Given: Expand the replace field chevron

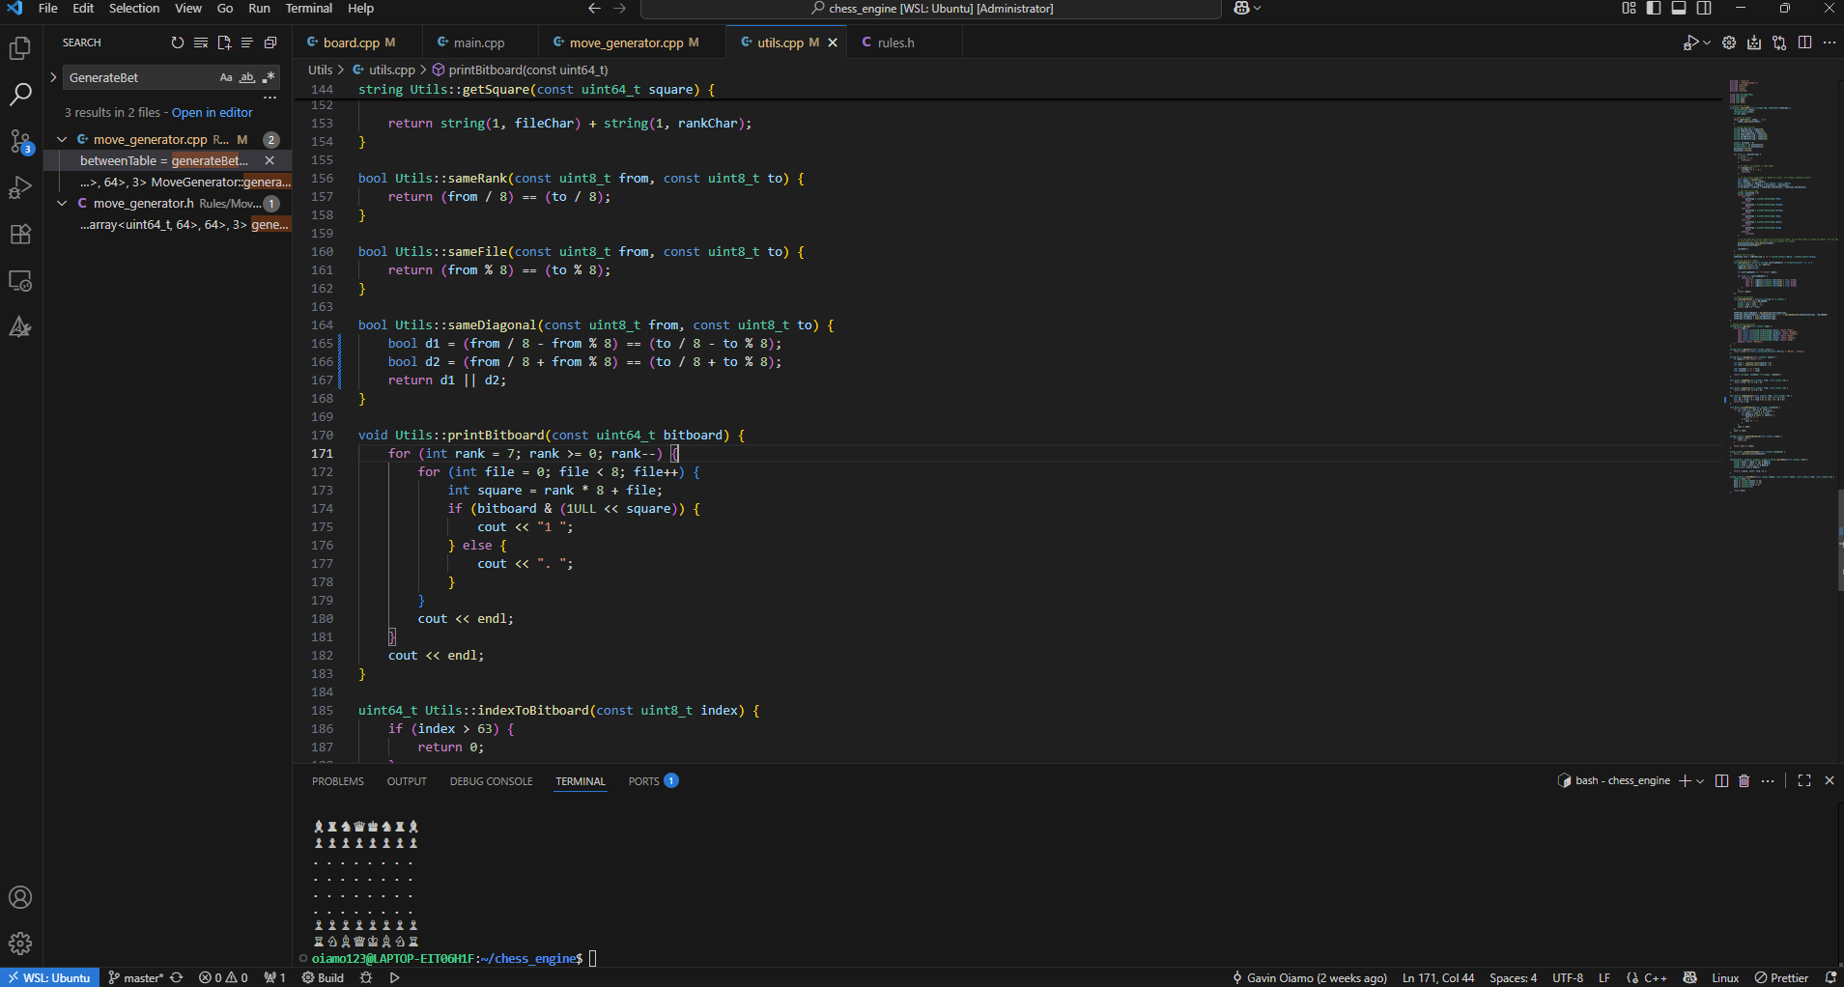Looking at the screenshot, I should tap(53, 77).
